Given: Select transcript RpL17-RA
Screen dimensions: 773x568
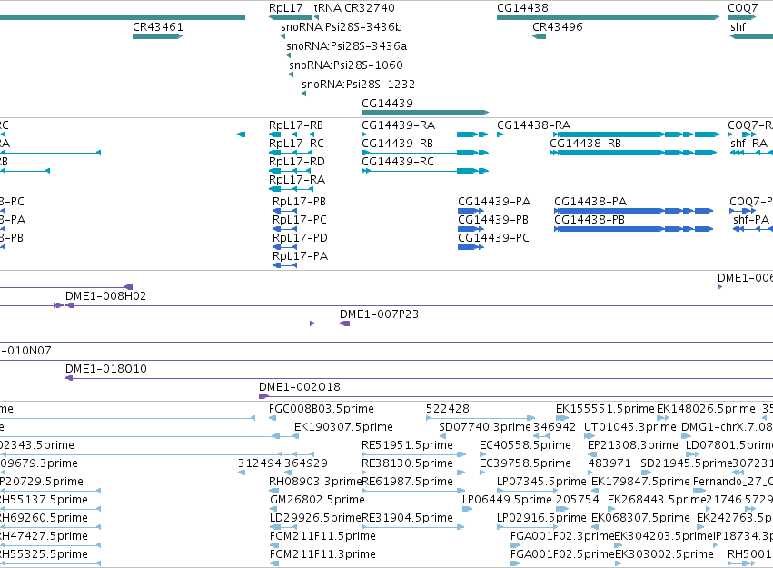Looking at the screenshot, I should [x=297, y=180].
